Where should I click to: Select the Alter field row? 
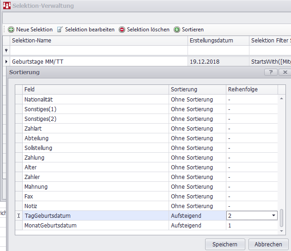point(95,167)
